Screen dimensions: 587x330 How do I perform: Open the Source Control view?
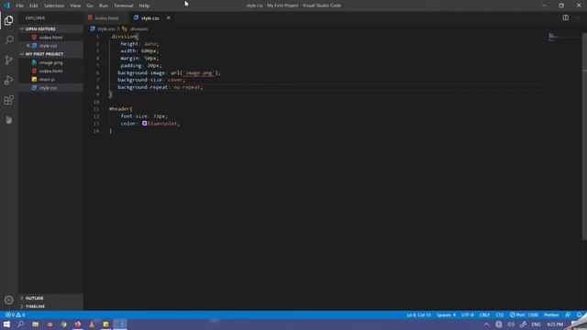8,60
